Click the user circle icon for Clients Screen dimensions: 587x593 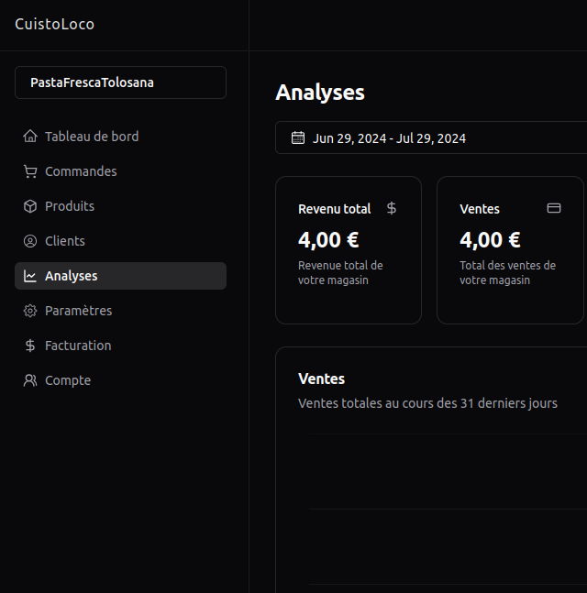[x=30, y=241]
